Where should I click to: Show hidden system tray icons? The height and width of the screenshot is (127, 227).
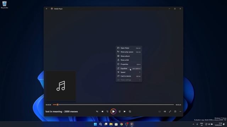[x=193, y=124]
